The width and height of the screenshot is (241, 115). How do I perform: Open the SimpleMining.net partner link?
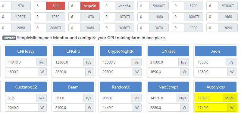(92, 38)
